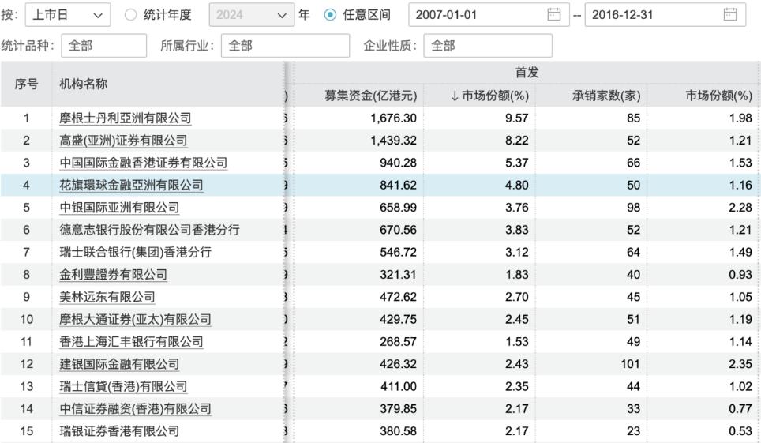Sort by 承销家数(家) column header
Screen dimensions: 761x443
[x=606, y=96]
